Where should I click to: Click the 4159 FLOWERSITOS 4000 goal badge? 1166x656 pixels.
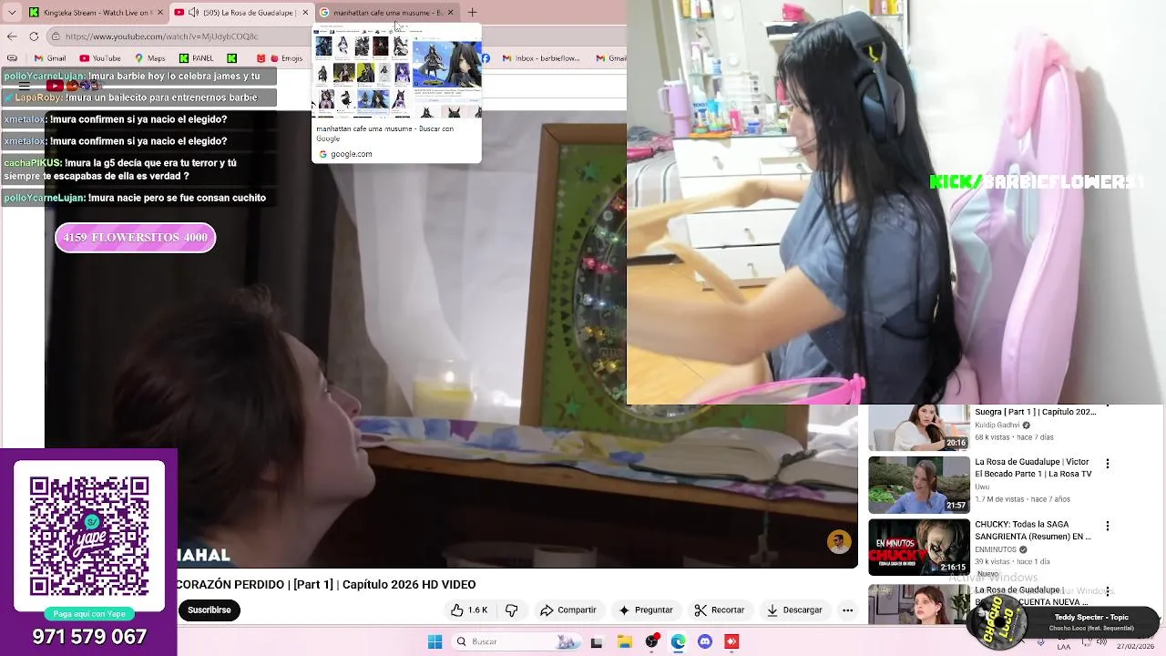pyautogui.click(x=136, y=238)
